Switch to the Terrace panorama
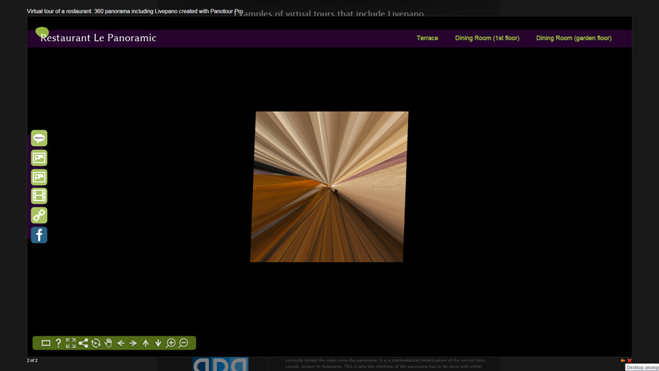 click(x=427, y=38)
